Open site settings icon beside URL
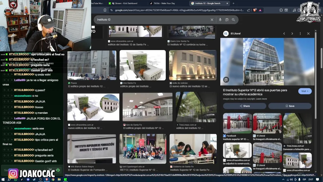Image resolution: width=323 pixels, height=182 pixels. tap(111, 10)
